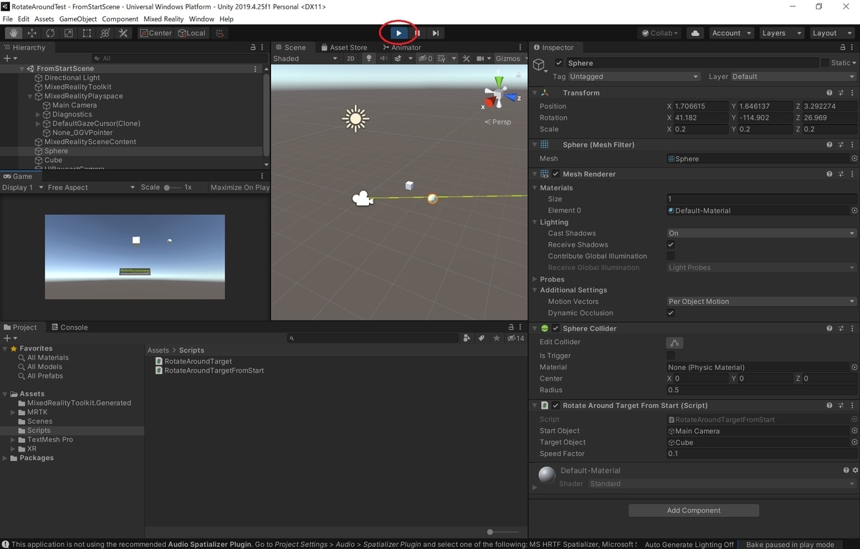
Task: Click the Speed Factor field
Action: [x=761, y=454]
